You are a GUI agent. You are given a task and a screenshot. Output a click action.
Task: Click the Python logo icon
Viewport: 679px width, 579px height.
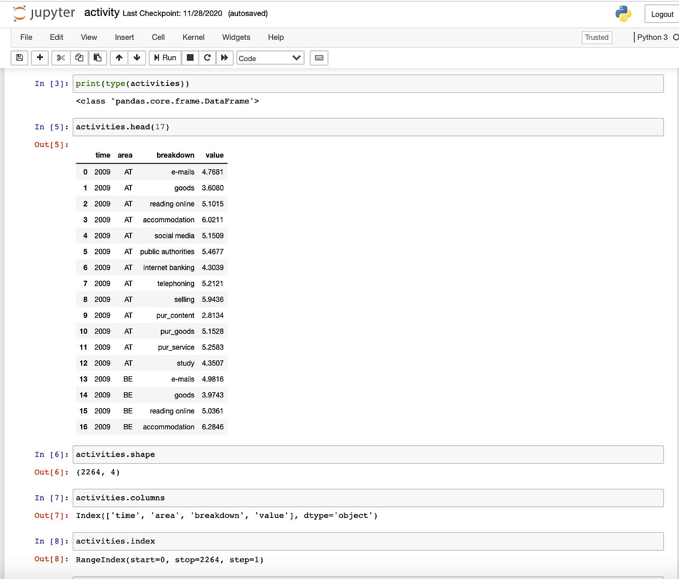click(x=623, y=14)
